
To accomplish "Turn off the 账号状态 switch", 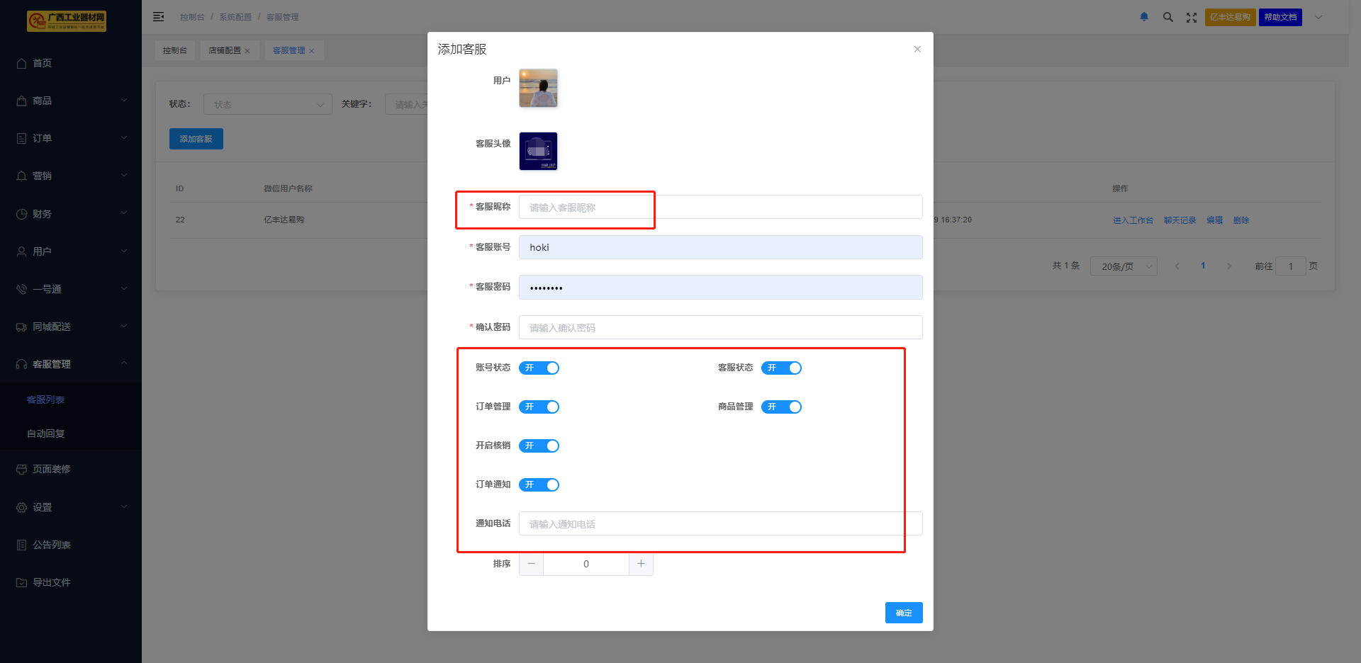I will (539, 368).
